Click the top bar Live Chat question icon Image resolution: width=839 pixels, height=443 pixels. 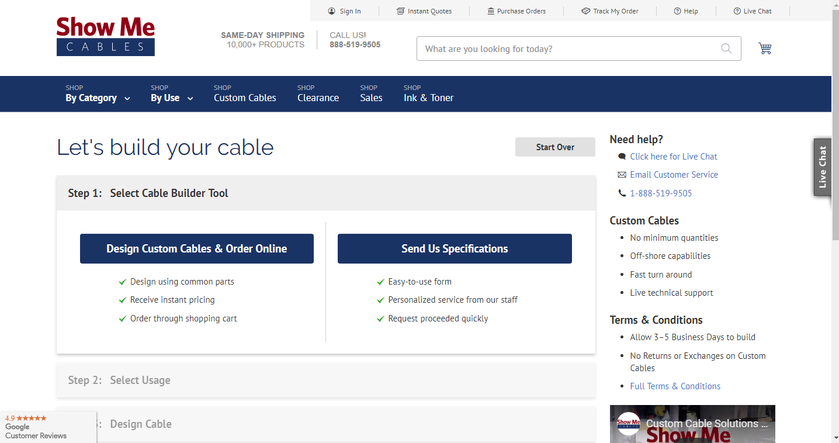[737, 11]
